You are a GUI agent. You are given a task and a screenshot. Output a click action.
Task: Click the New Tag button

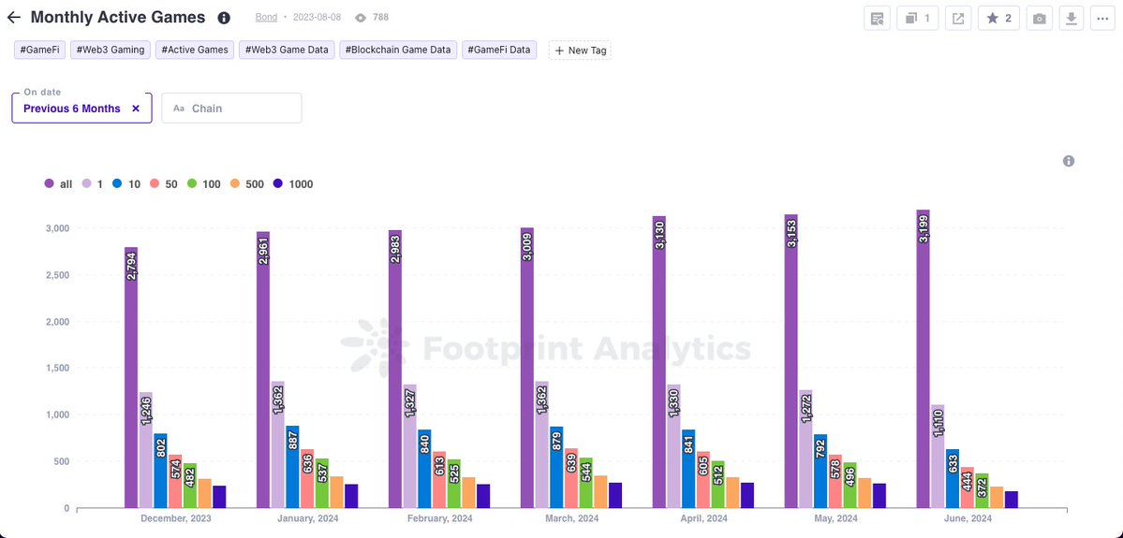coord(580,51)
